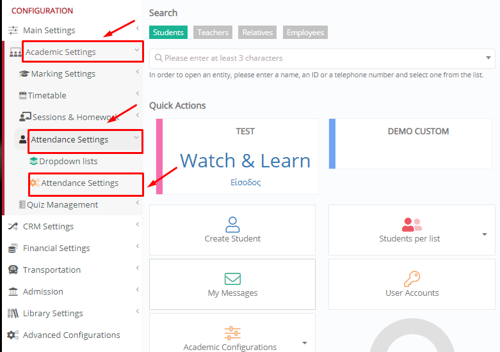Image resolution: width=500 pixels, height=352 pixels.
Task: Click the Attendance Settings person icon
Action: tap(23, 139)
